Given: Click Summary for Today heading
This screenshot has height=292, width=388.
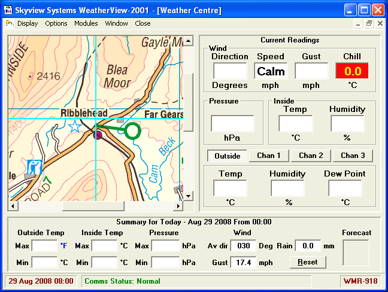Looking at the screenshot, I should (x=194, y=222).
